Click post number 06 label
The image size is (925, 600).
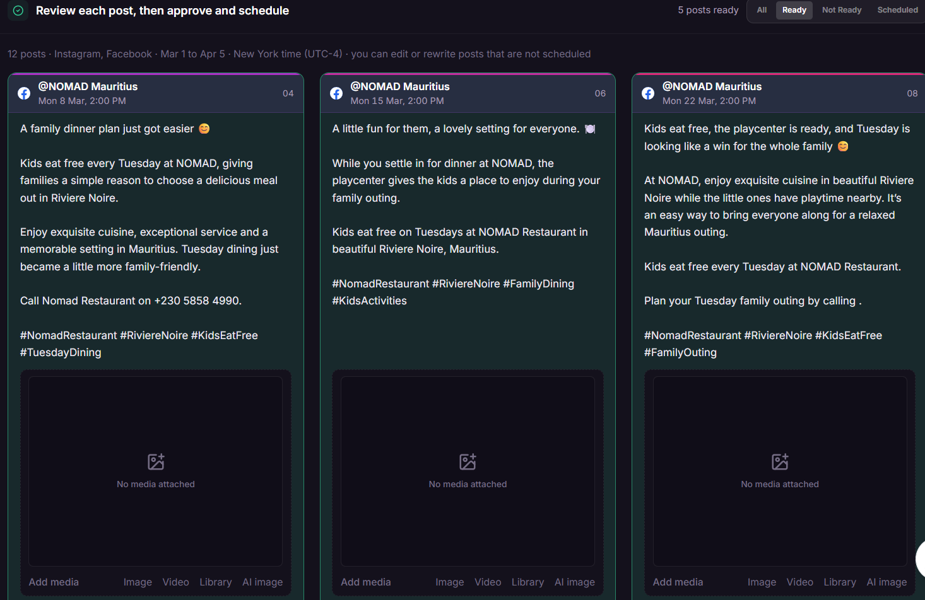click(600, 93)
